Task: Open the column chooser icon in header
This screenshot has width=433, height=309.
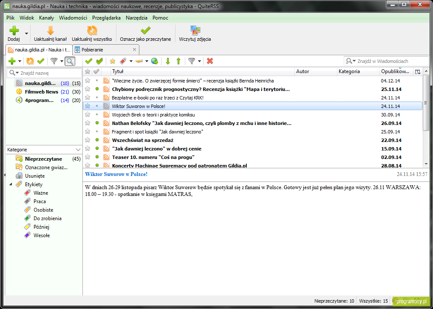Action: pyautogui.click(x=418, y=72)
